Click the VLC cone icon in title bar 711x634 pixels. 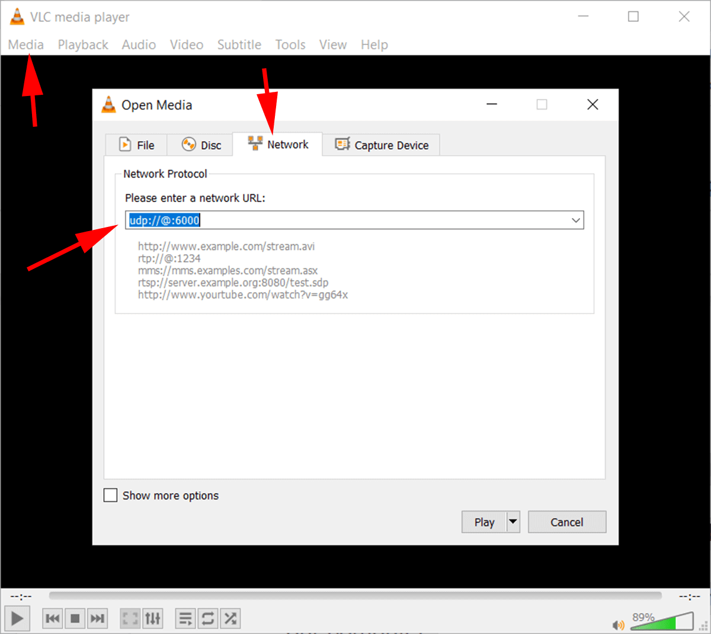point(18,17)
